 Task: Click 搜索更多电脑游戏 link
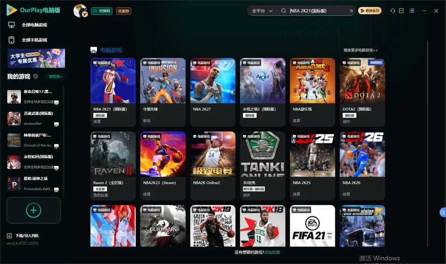pos(360,50)
